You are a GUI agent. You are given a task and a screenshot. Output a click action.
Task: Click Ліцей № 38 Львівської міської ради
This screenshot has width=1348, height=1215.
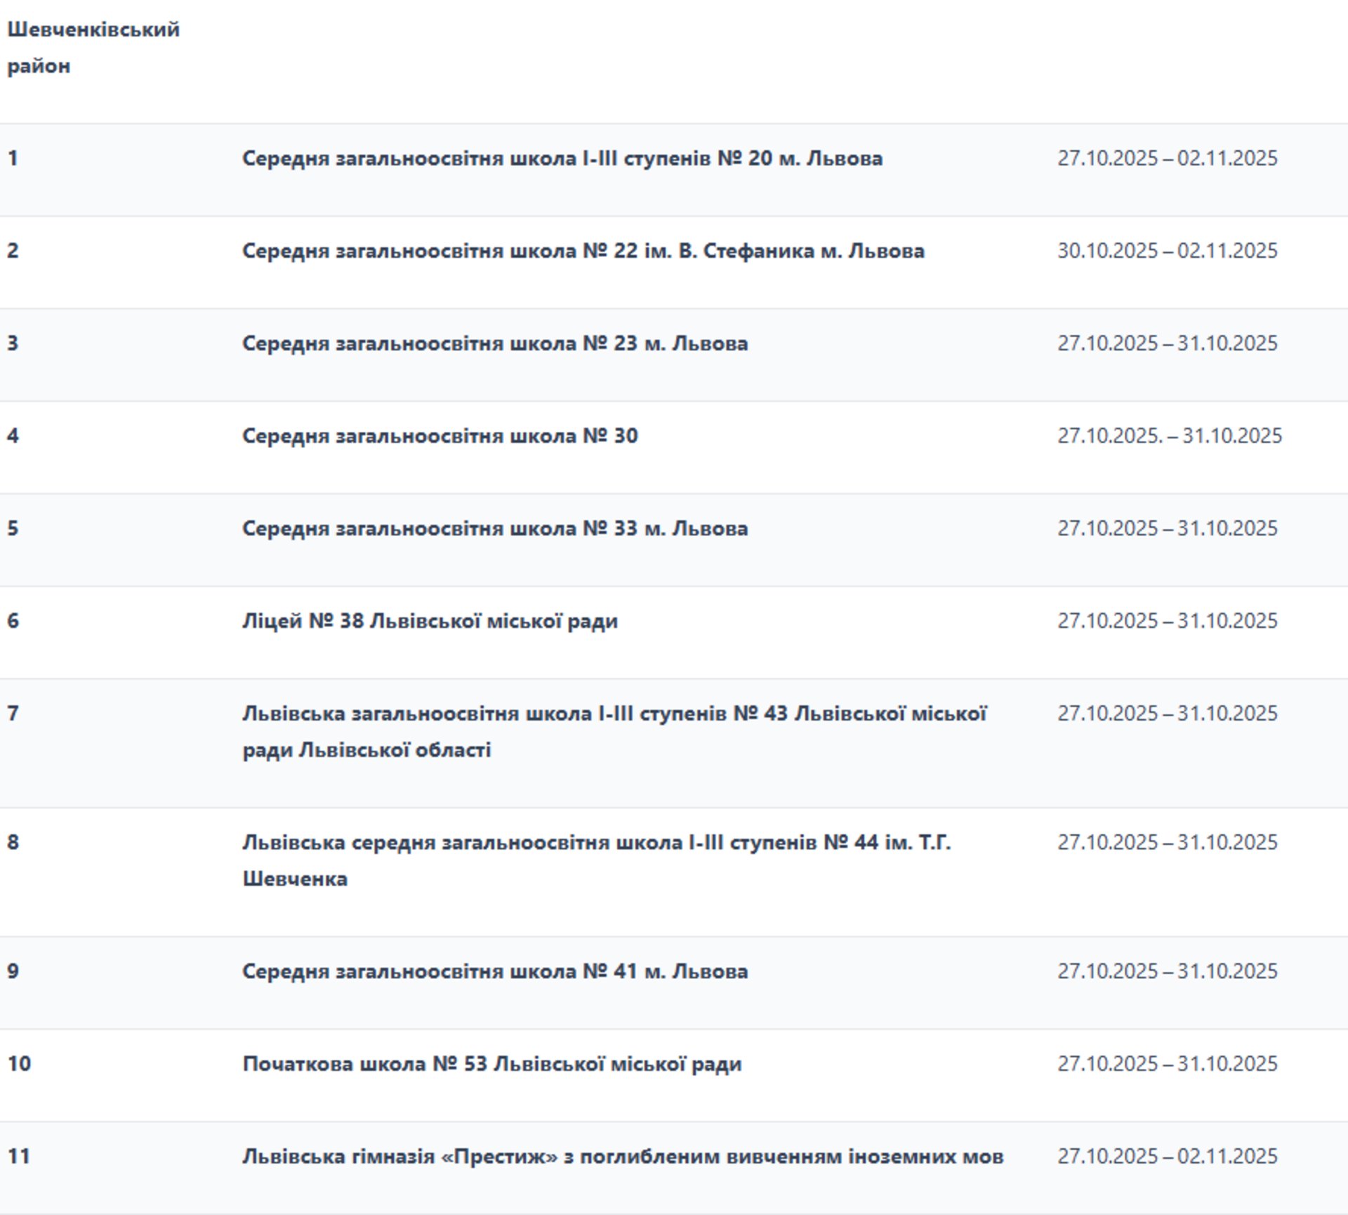pos(430,622)
